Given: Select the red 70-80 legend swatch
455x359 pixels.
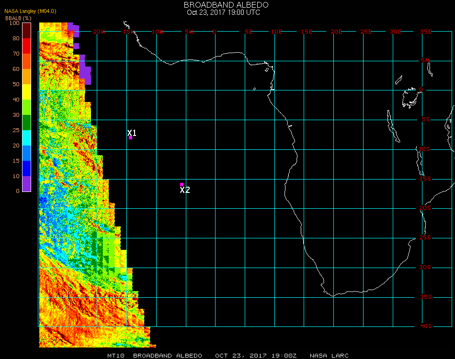Looking at the screenshot, I should [27, 46].
